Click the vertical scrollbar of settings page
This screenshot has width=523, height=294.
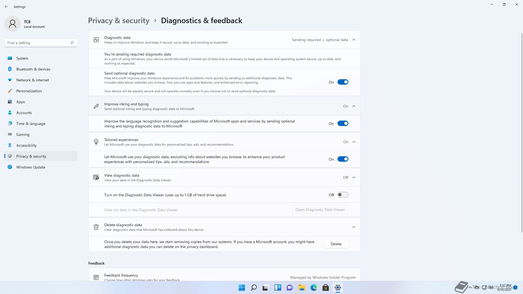point(522,133)
